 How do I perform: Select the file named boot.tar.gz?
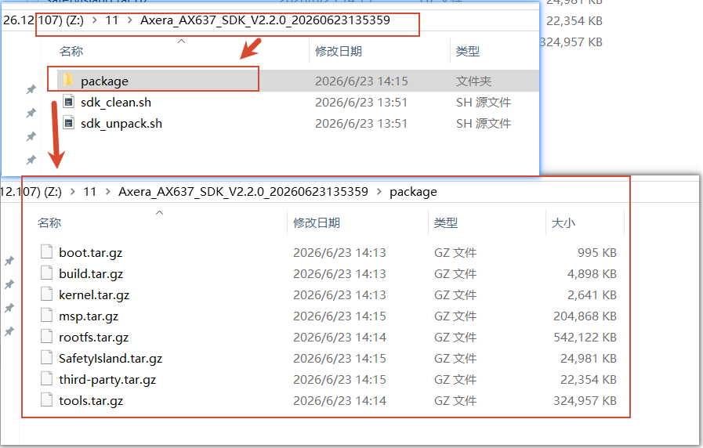tap(91, 253)
